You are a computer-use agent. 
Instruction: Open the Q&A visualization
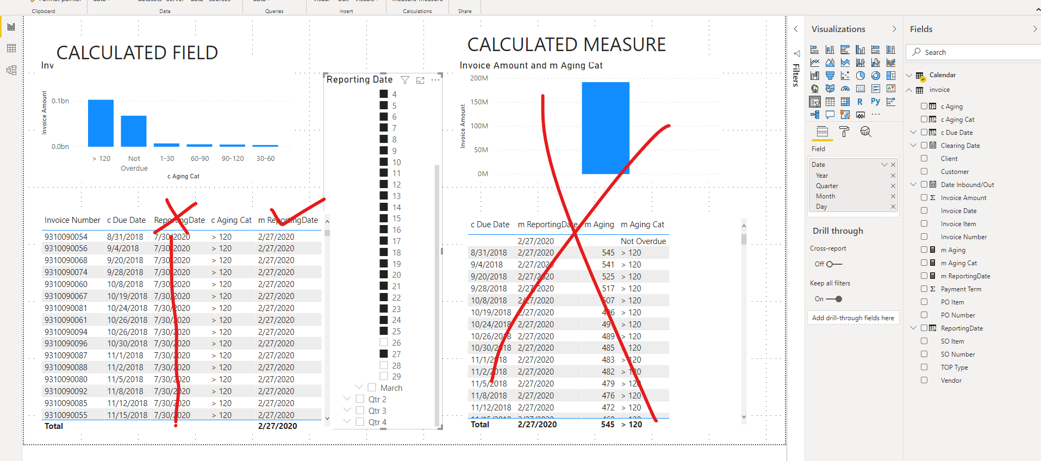[x=830, y=115]
